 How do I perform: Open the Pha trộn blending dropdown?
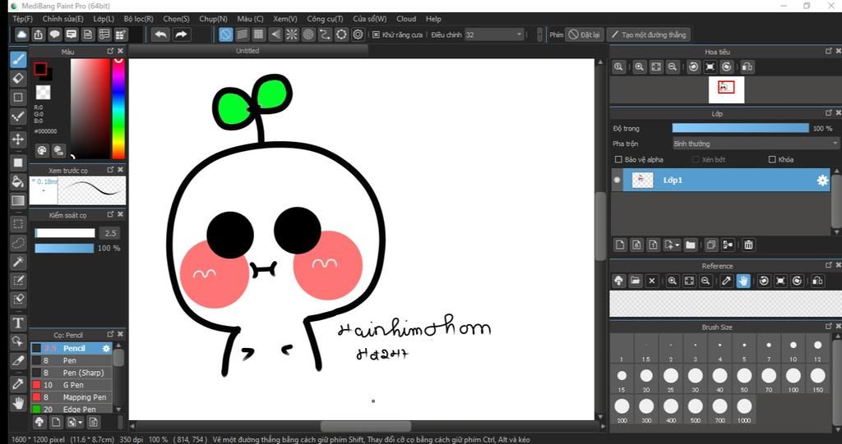coord(755,144)
